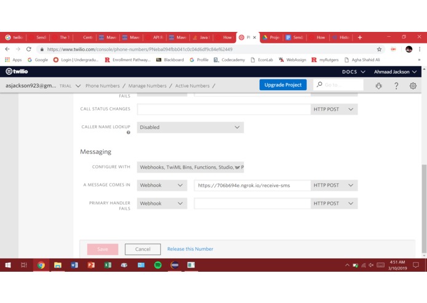Click the Primary Handler Fails URL field
Image resolution: width=427 pixels, height=303 pixels.
pos(252,204)
